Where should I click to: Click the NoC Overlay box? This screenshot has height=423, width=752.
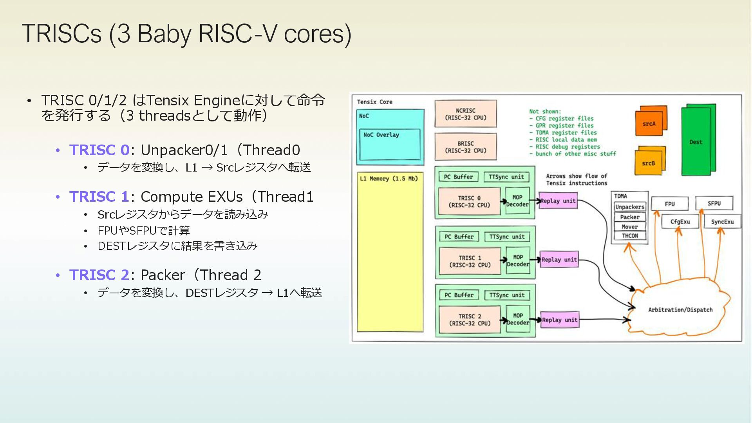390,144
